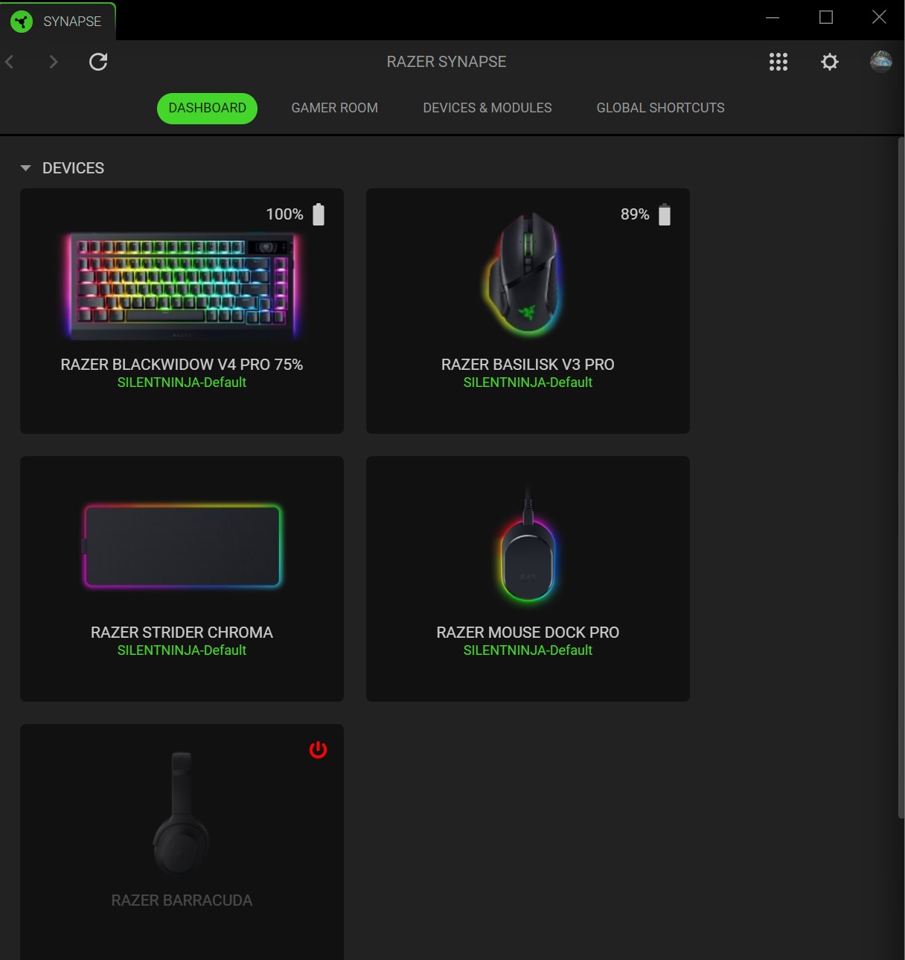This screenshot has width=905, height=960.
Task: Go forward with the right arrow
Action: pyautogui.click(x=54, y=62)
